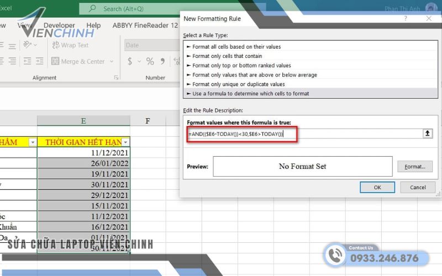The image size is (442, 276).
Task: Open Alignment settings dialog launcher
Action: [116, 77]
